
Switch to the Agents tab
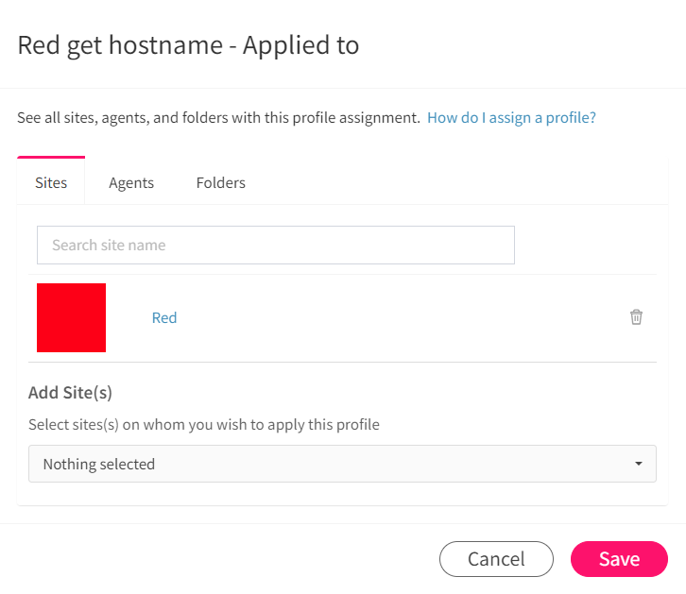click(131, 182)
